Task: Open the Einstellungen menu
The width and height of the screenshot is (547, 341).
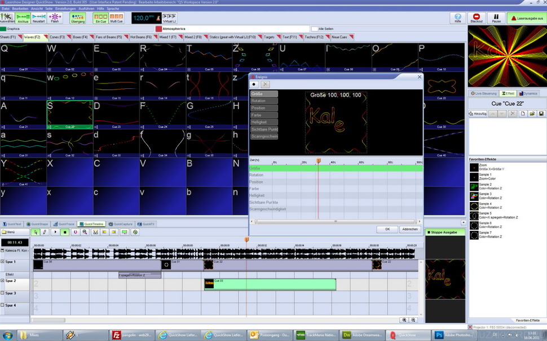Action: 66,9
